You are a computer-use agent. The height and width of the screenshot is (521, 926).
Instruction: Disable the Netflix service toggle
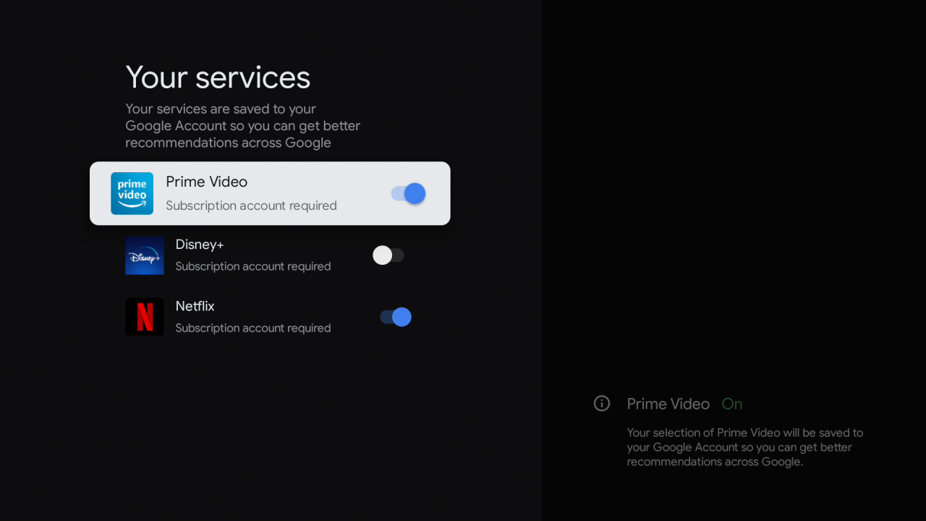(396, 317)
